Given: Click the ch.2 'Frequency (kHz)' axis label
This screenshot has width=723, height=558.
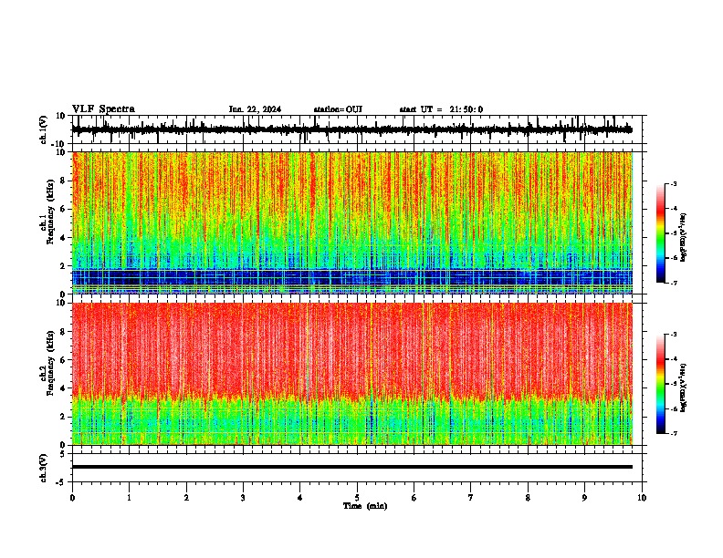Looking at the screenshot, I should [50, 363].
